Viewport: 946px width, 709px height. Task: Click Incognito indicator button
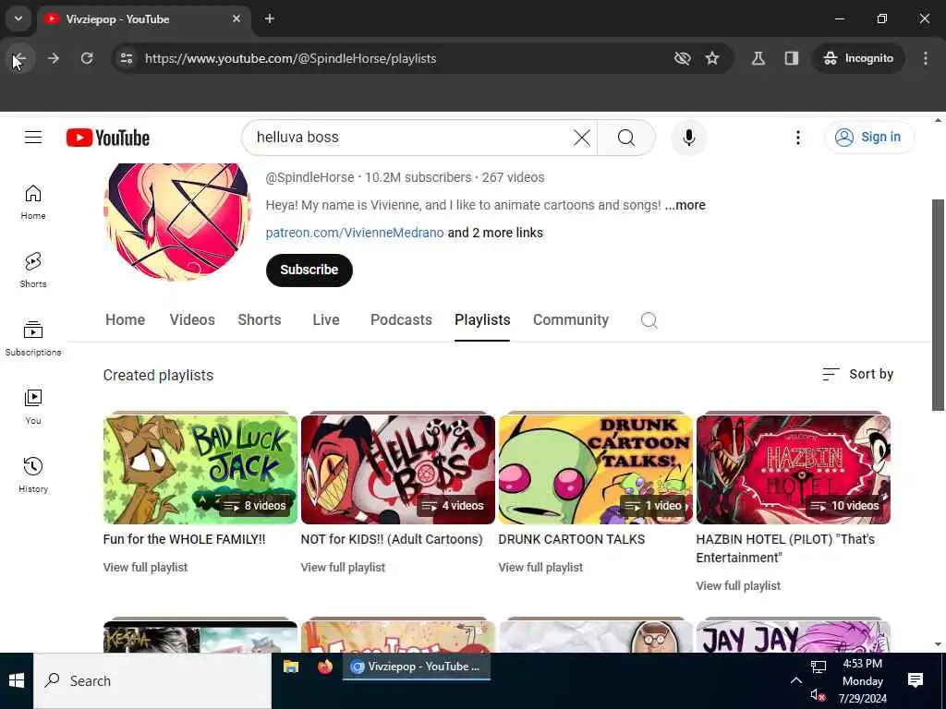coord(858,58)
